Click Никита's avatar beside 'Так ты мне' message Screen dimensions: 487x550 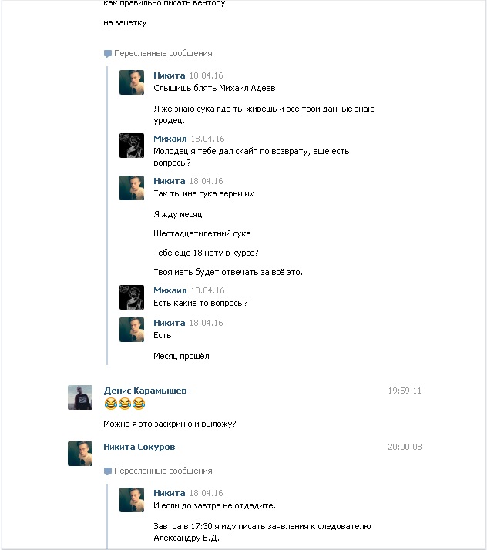coord(132,188)
